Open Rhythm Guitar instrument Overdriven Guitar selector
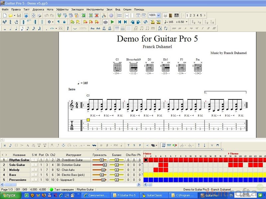Viewport: 266px width, 199px height. (x=73, y=160)
